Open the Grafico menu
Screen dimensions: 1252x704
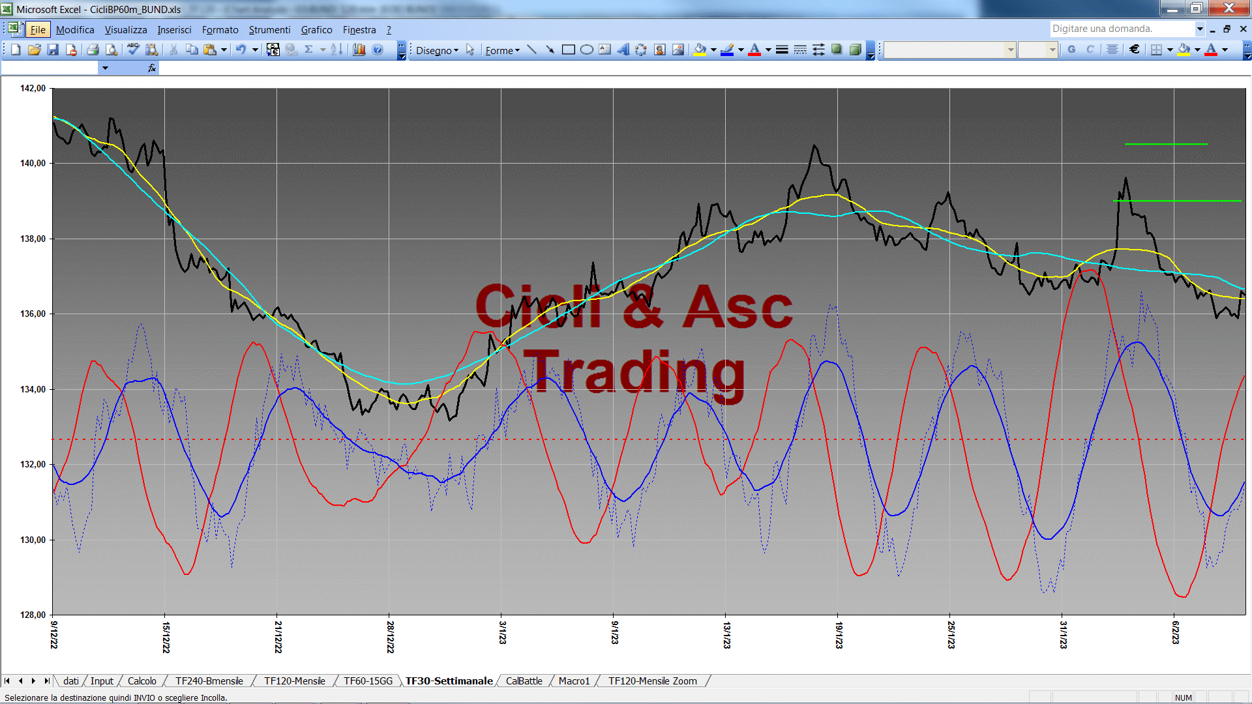[x=316, y=29]
